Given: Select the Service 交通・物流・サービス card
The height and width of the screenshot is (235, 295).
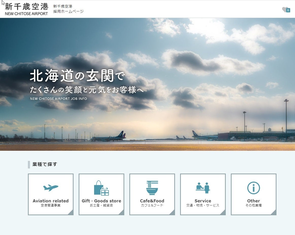Looking at the screenshot, I should pyautogui.click(x=203, y=194).
